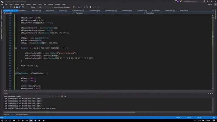Viewport: 217px width, 122px height.
Task: Close the Output panel
Action: point(213,94)
